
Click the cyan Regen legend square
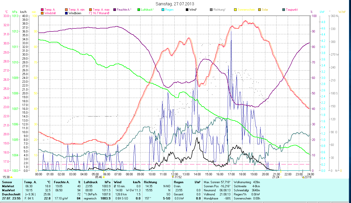(x=163, y=10)
